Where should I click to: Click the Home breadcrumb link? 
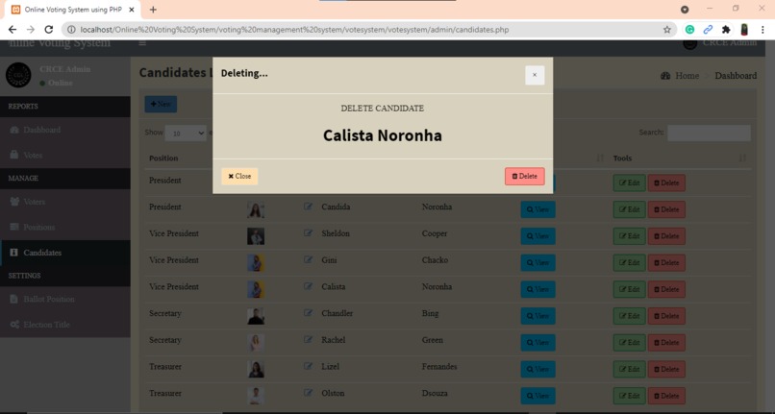[x=687, y=76]
